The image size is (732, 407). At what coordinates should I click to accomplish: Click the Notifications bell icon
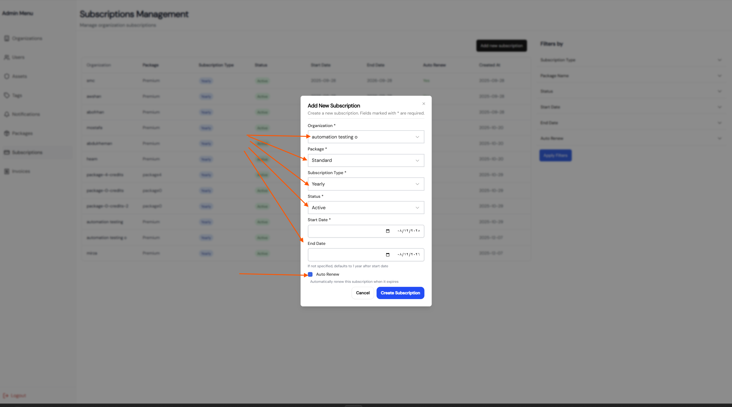click(7, 114)
